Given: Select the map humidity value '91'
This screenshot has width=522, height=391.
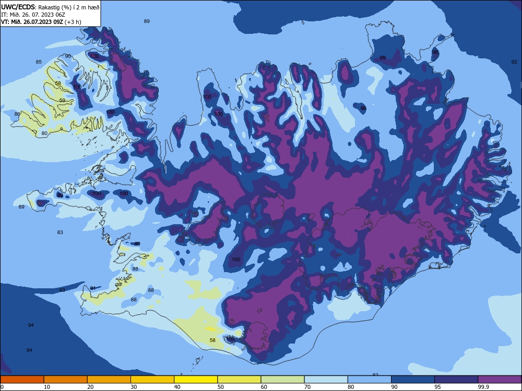Looking at the screenshot, I should pos(93,288).
